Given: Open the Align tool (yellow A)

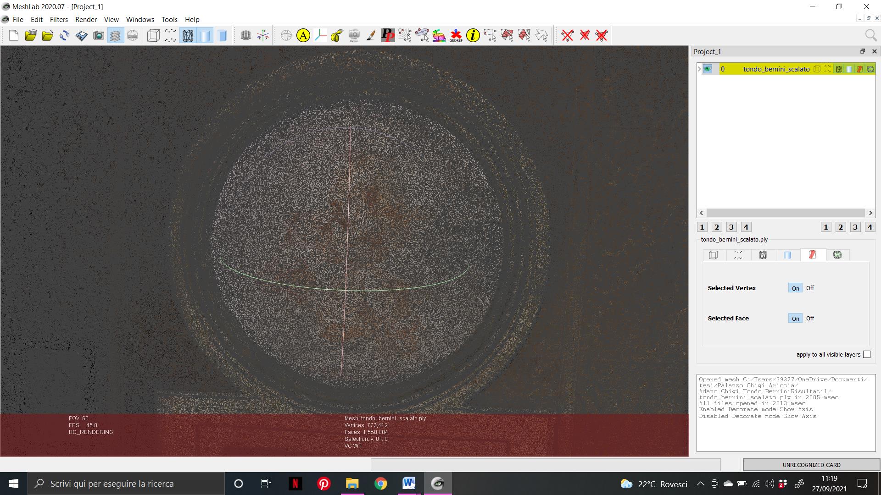Looking at the screenshot, I should tap(303, 35).
